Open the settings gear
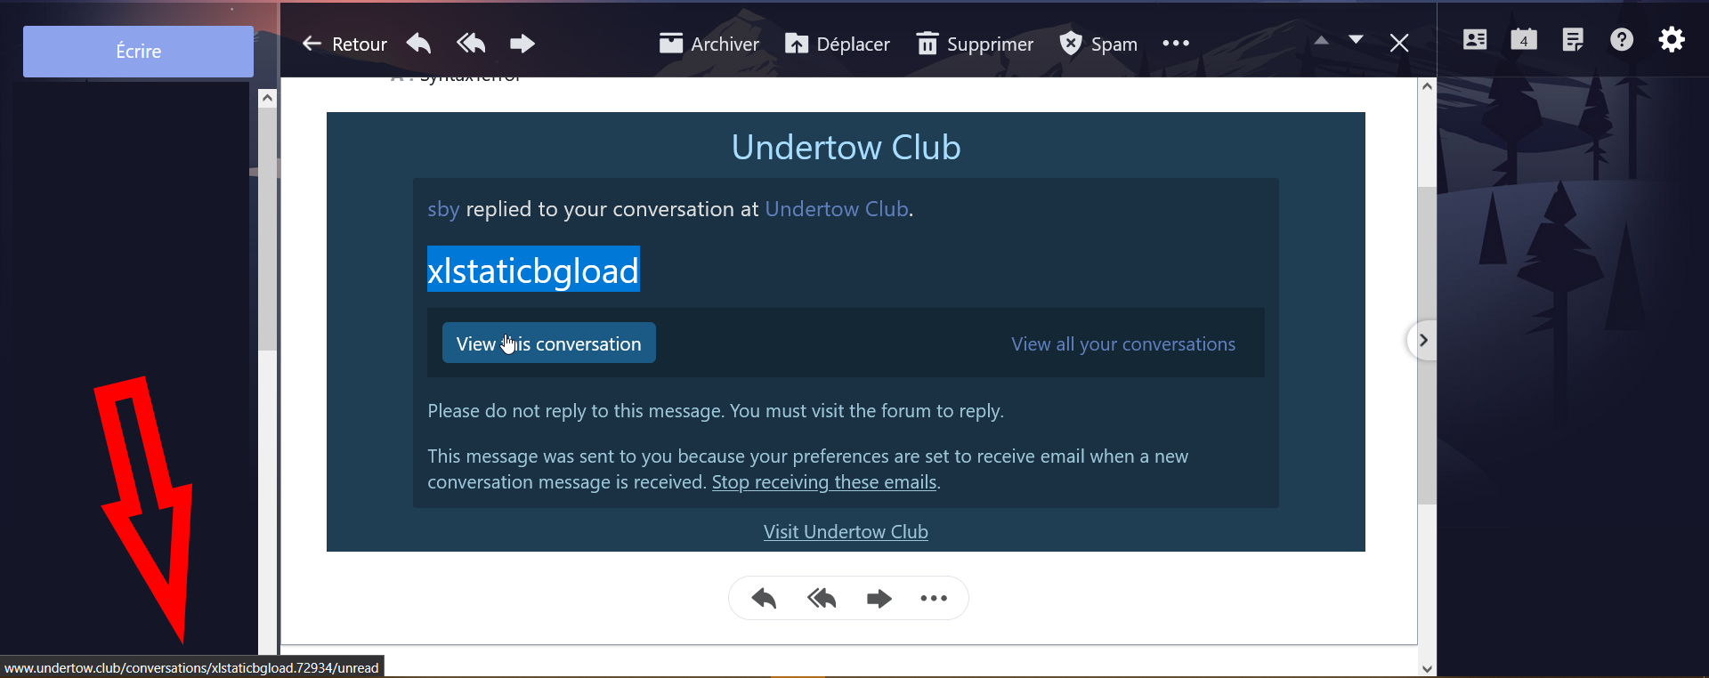Viewport: 1709px width, 678px height. 1672,40
